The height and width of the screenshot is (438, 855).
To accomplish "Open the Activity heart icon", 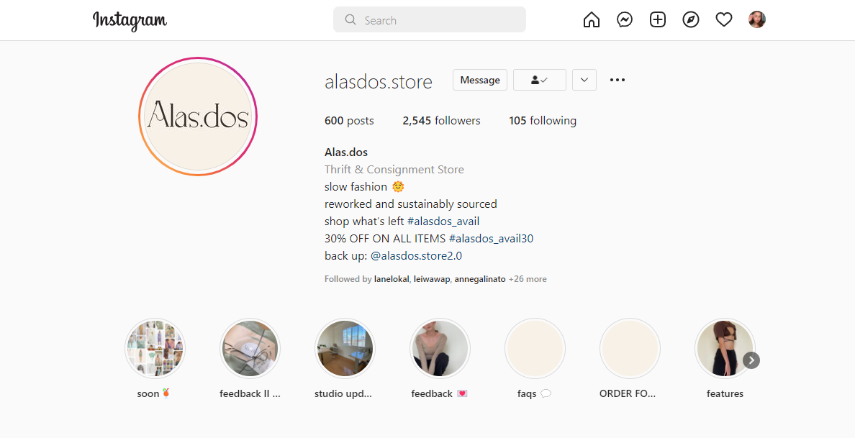I will point(723,20).
